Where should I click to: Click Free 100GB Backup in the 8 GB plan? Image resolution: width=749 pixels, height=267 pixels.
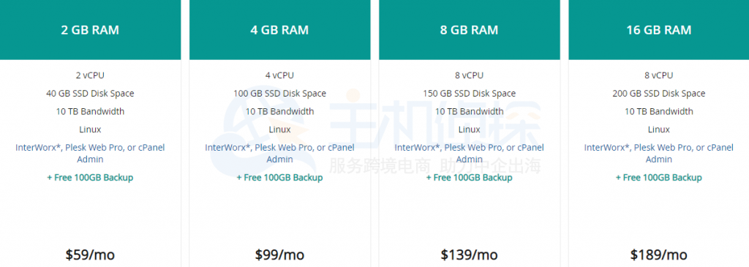pyautogui.click(x=469, y=178)
